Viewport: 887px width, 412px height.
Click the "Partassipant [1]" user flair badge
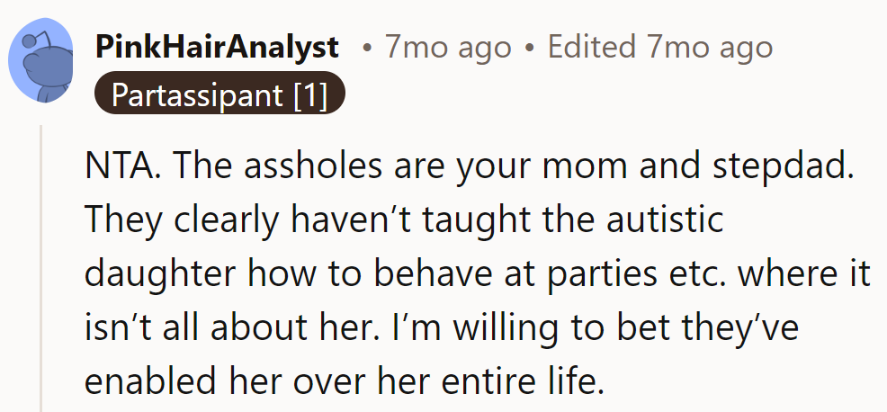219,94
